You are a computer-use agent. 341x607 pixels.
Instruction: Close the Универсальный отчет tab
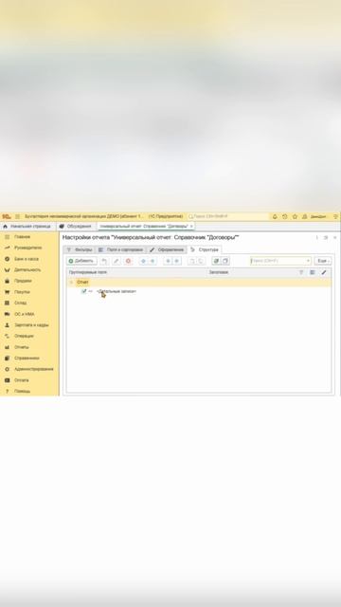(x=191, y=226)
